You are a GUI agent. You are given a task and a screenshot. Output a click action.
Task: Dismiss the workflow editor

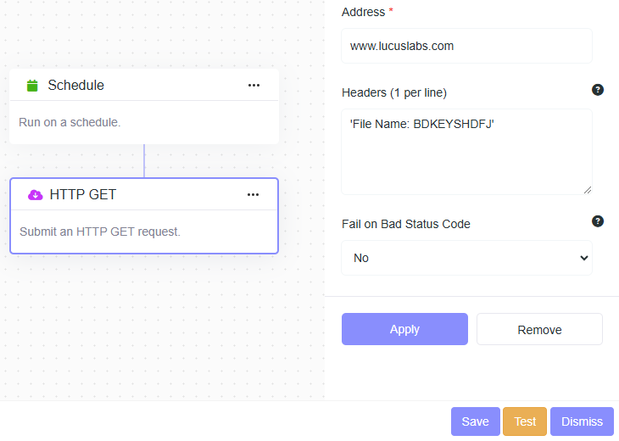click(x=582, y=421)
